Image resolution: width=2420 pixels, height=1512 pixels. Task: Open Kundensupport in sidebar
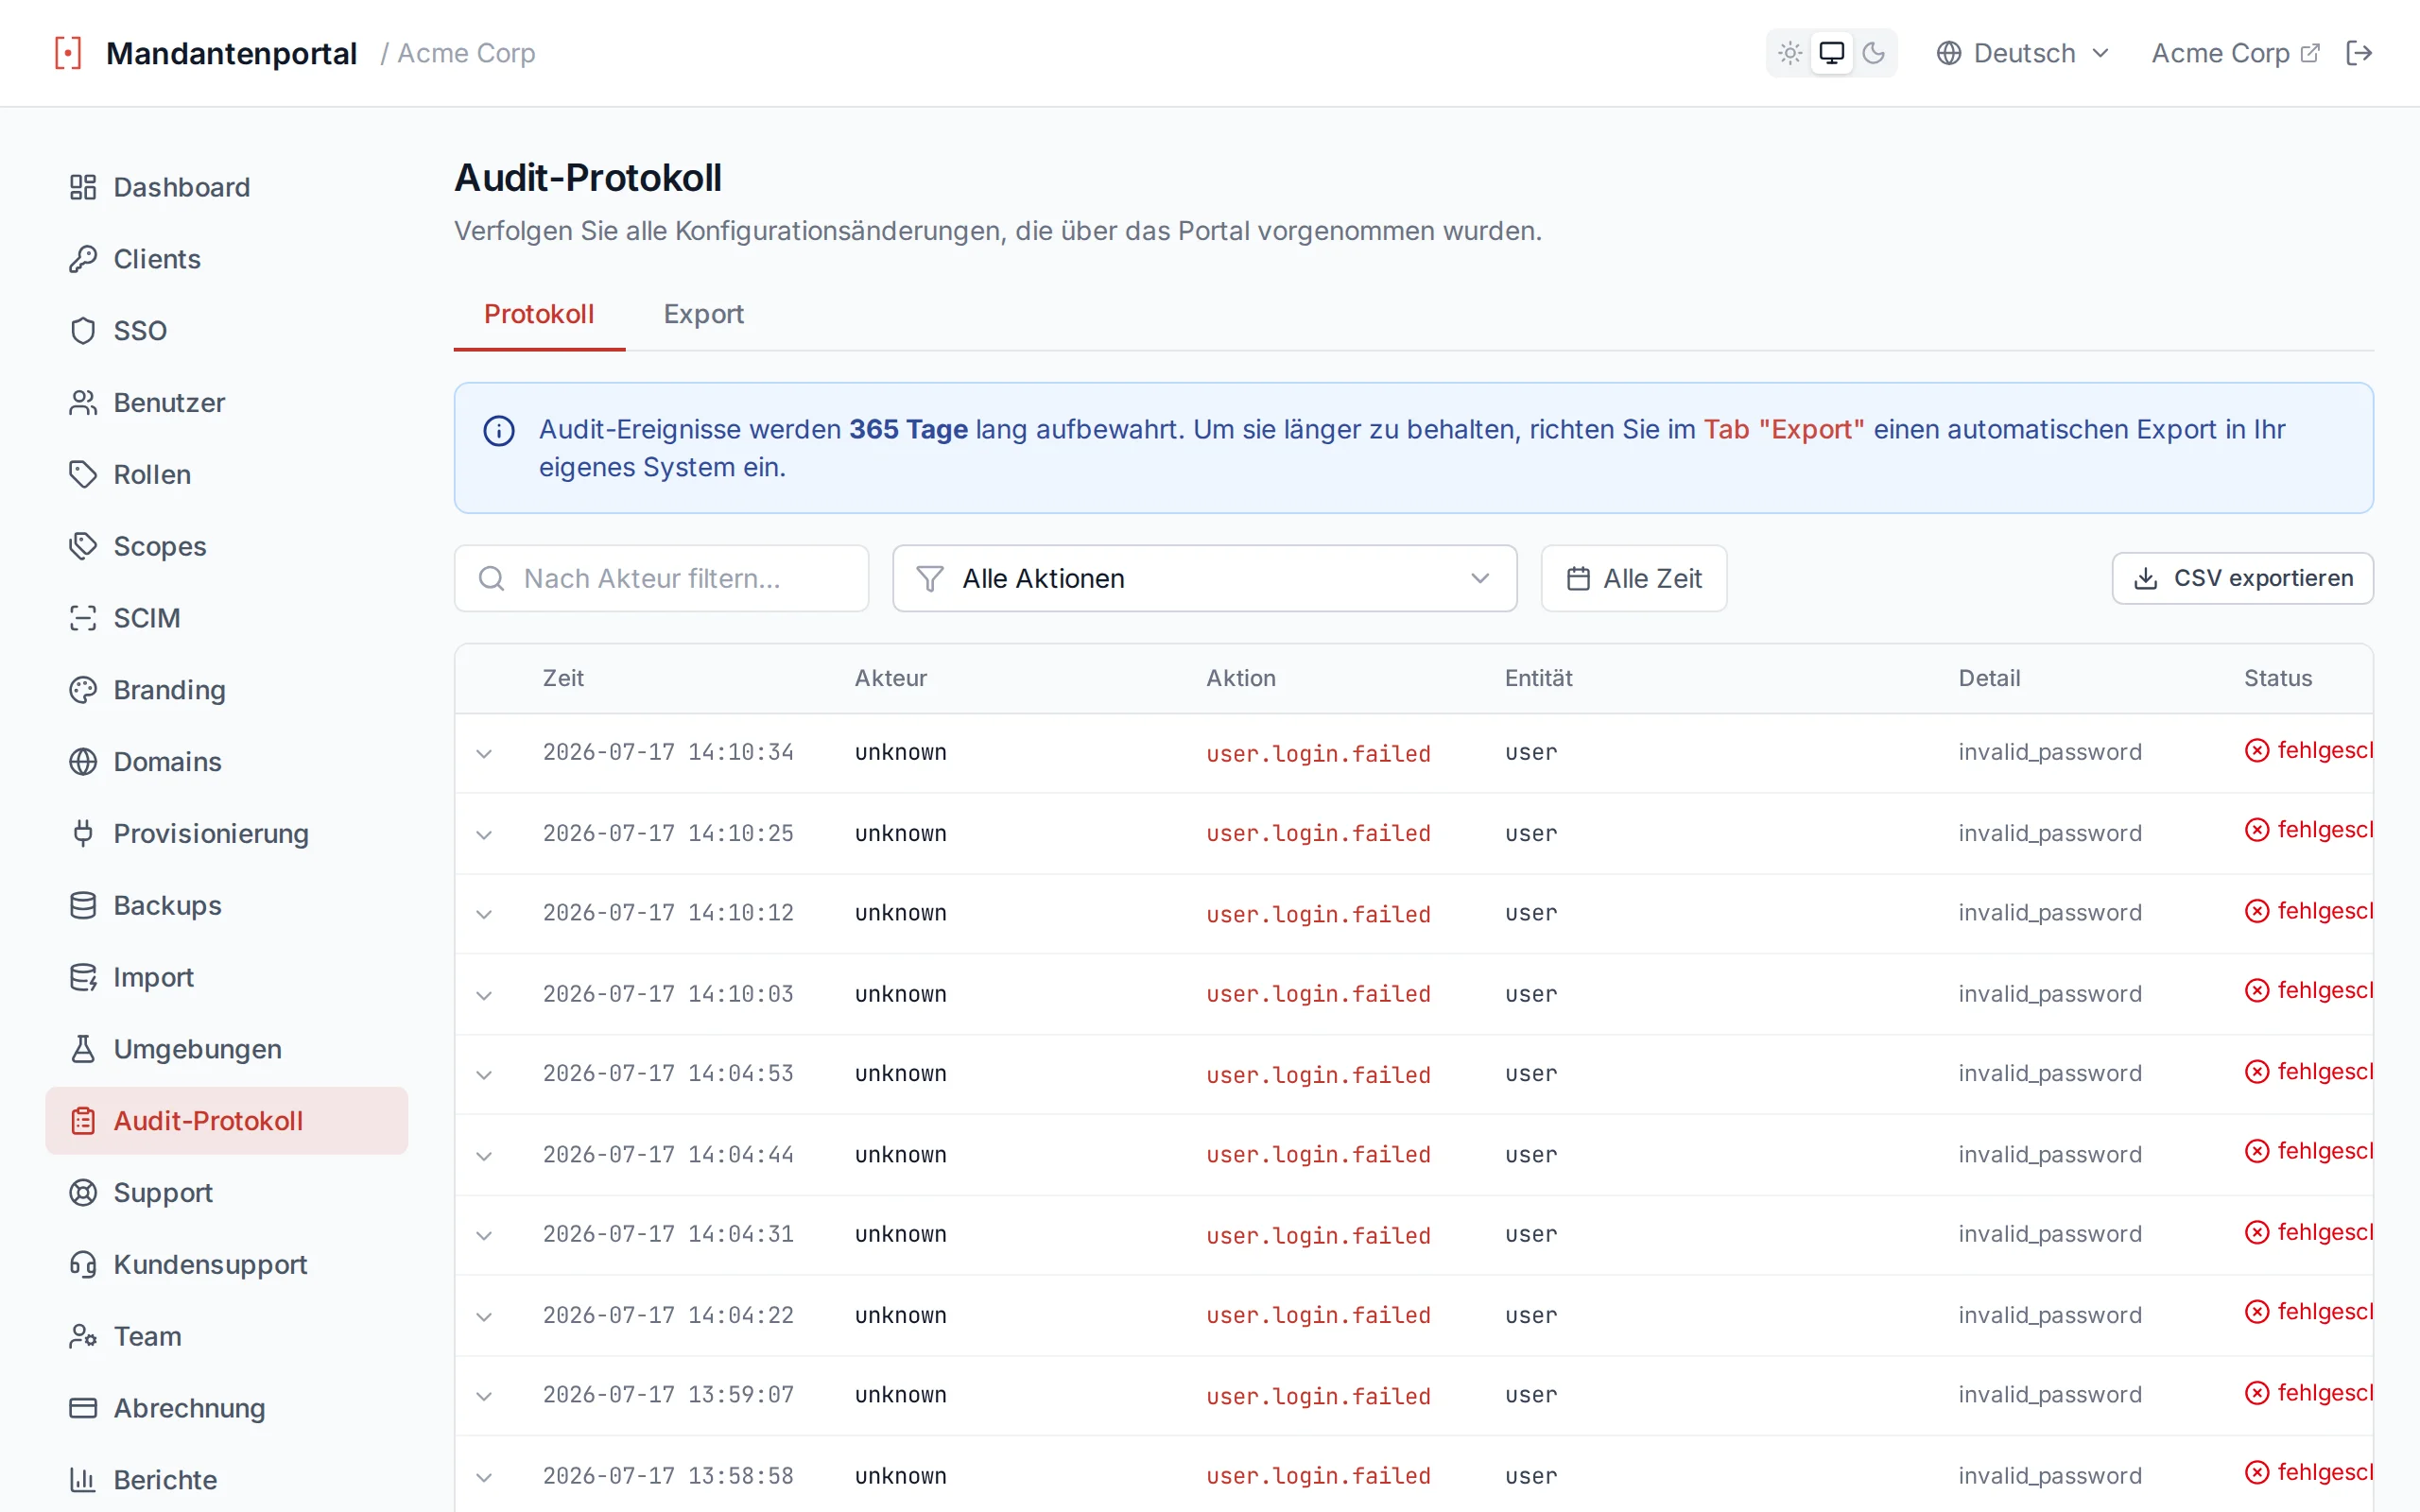pyautogui.click(x=227, y=1265)
